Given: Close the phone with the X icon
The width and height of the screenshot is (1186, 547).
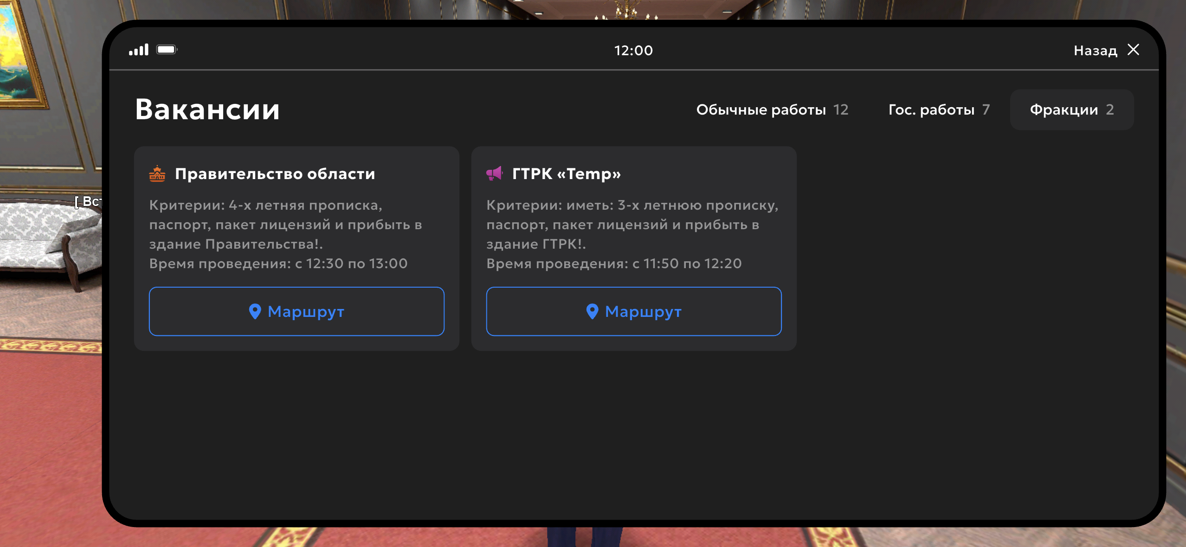Looking at the screenshot, I should tap(1134, 50).
